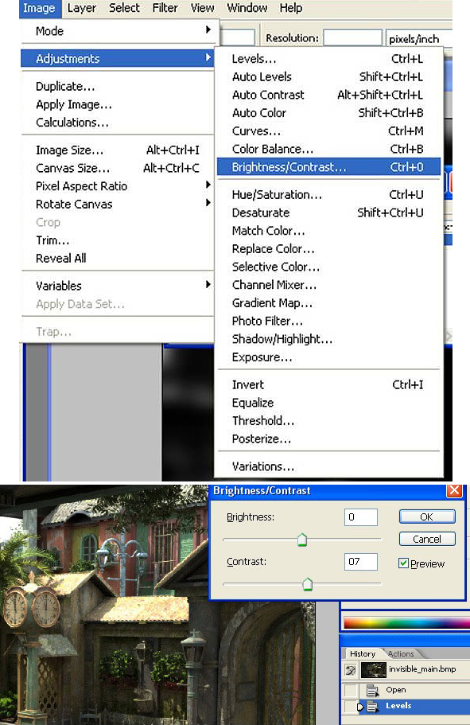Open the Window menu
This screenshot has width=470, height=725.
[247, 8]
